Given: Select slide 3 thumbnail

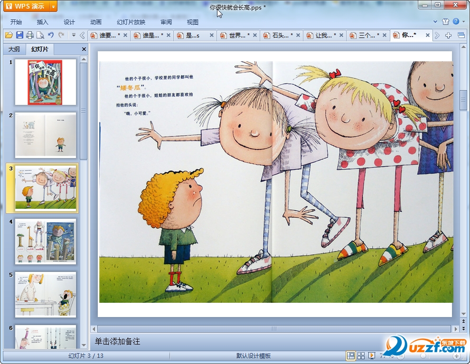Looking at the screenshot, I should pyautogui.click(x=45, y=188).
